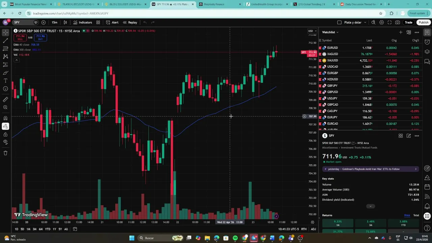Screen dimensions: 432x243
Task: Open the watchlist more options menu
Action: [417, 32]
